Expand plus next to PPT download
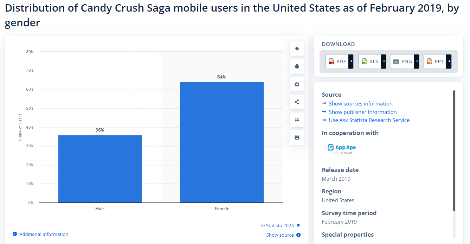Viewport: 470px width, 244px height. pos(449,62)
